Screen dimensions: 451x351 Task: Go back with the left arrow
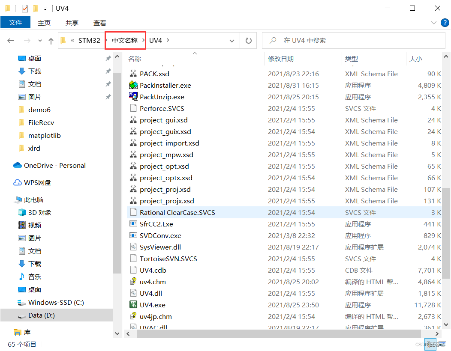[x=11, y=41]
